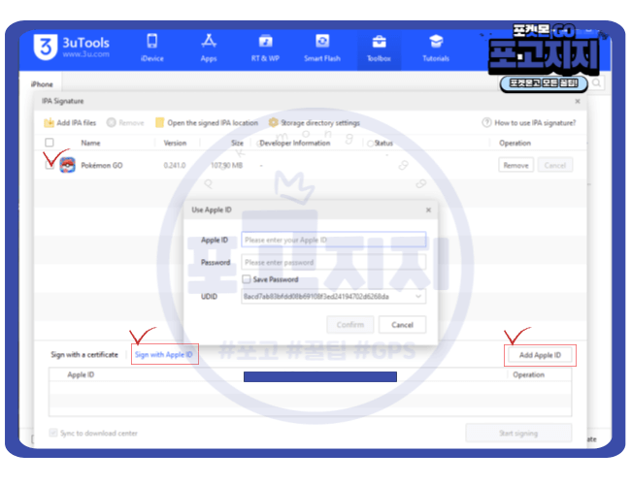Open the Toolbox section
631x485 pixels.
pos(379,48)
